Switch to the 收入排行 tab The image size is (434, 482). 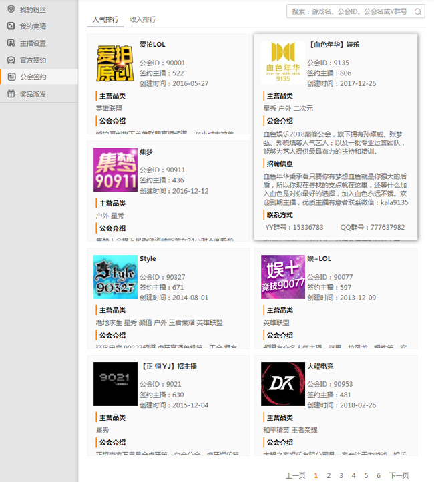coord(143,20)
